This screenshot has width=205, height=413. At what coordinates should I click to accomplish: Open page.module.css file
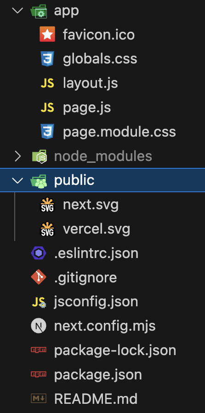coord(119,132)
